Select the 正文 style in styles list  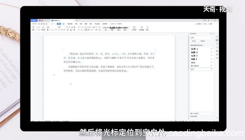(x=201, y=69)
